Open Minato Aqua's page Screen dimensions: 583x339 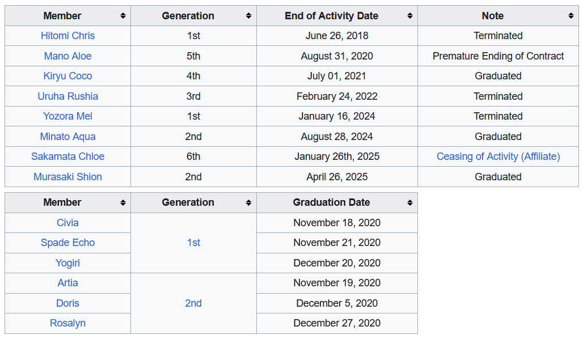click(x=67, y=137)
